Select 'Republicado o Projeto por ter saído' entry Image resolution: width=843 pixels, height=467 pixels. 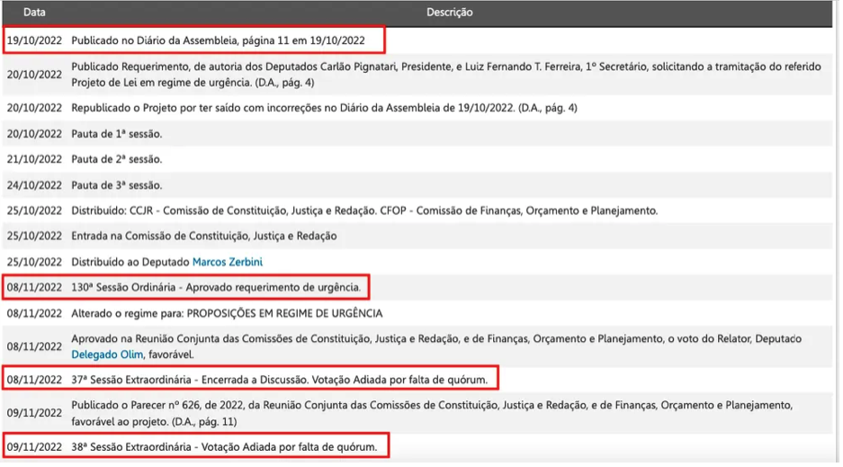(324, 108)
